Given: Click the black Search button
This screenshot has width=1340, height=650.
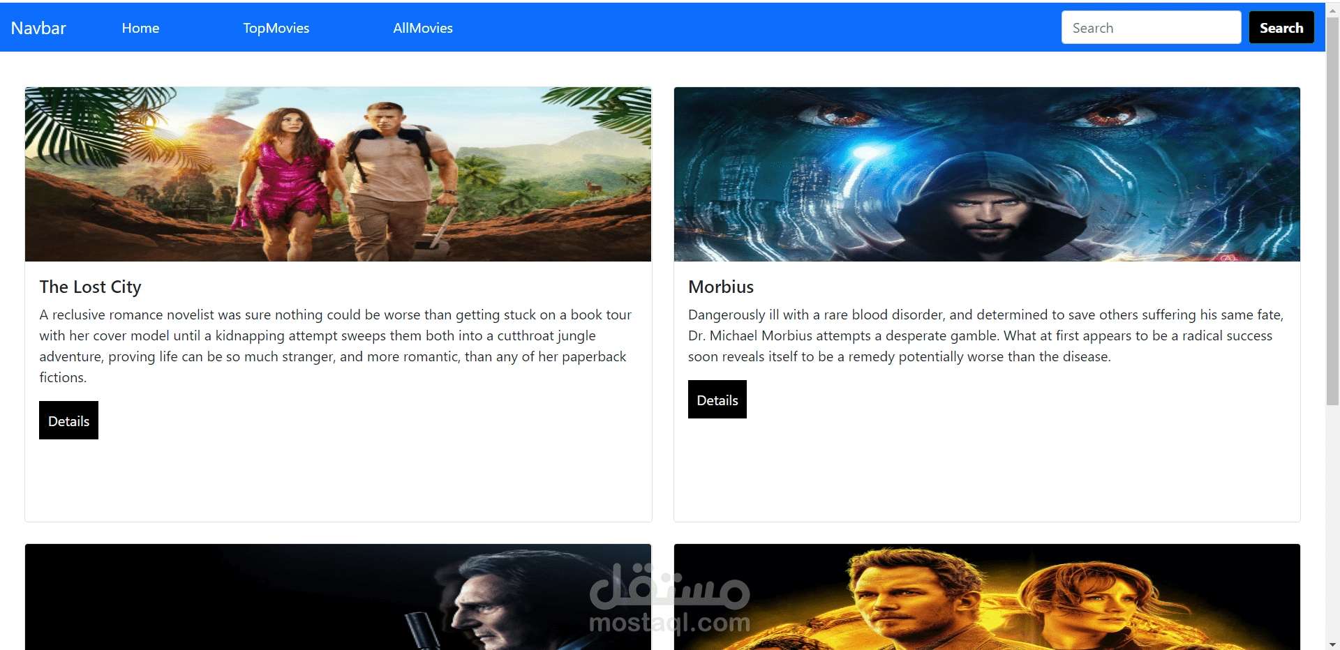Looking at the screenshot, I should click(x=1281, y=27).
